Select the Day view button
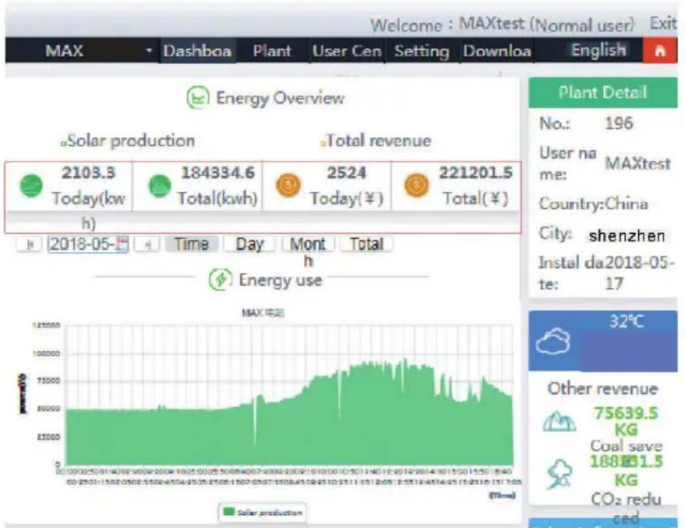Image resolution: width=685 pixels, height=528 pixels. coord(250,244)
